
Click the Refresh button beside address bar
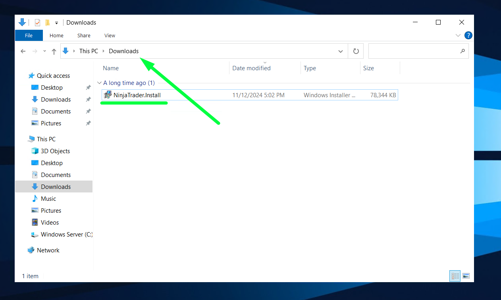click(356, 51)
